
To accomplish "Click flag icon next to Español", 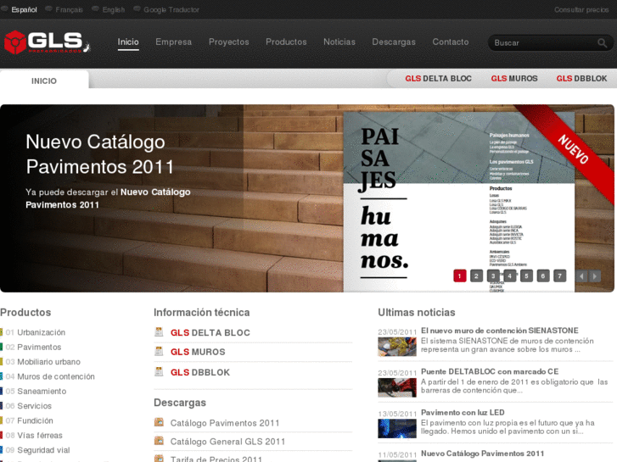I will coord(5,9).
